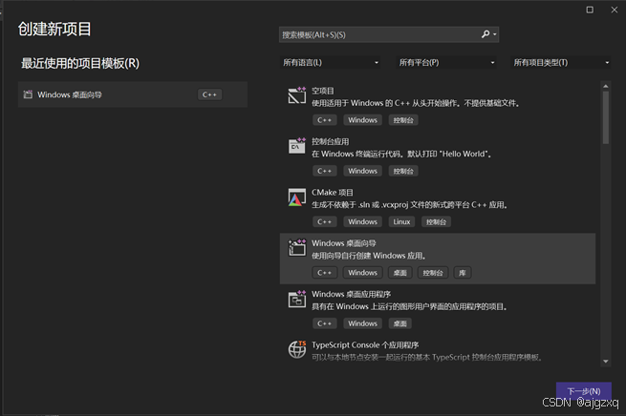626x416 pixels.
Task: Click the CMake .sln description text
Action: click(409, 205)
